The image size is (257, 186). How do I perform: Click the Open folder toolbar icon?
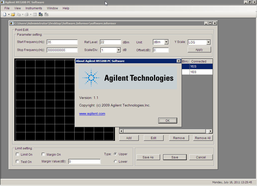tap(13, 14)
